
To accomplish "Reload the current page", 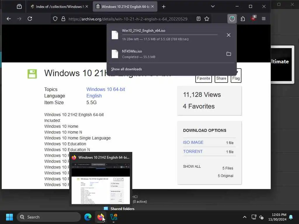I will 30,19.
